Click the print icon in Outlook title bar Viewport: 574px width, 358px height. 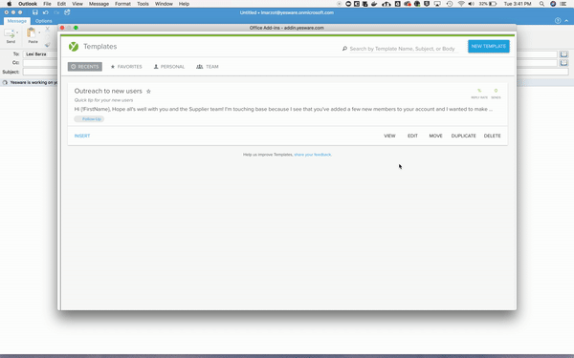[x=67, y=12]
